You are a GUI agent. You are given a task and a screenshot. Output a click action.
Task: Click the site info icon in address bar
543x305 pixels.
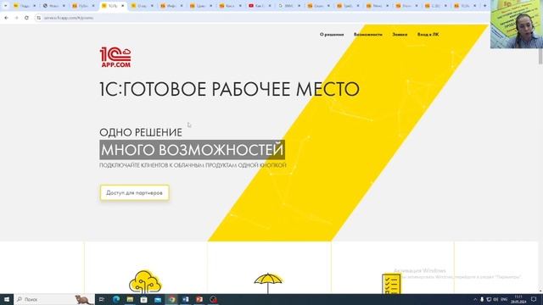[x=38, y=18]
